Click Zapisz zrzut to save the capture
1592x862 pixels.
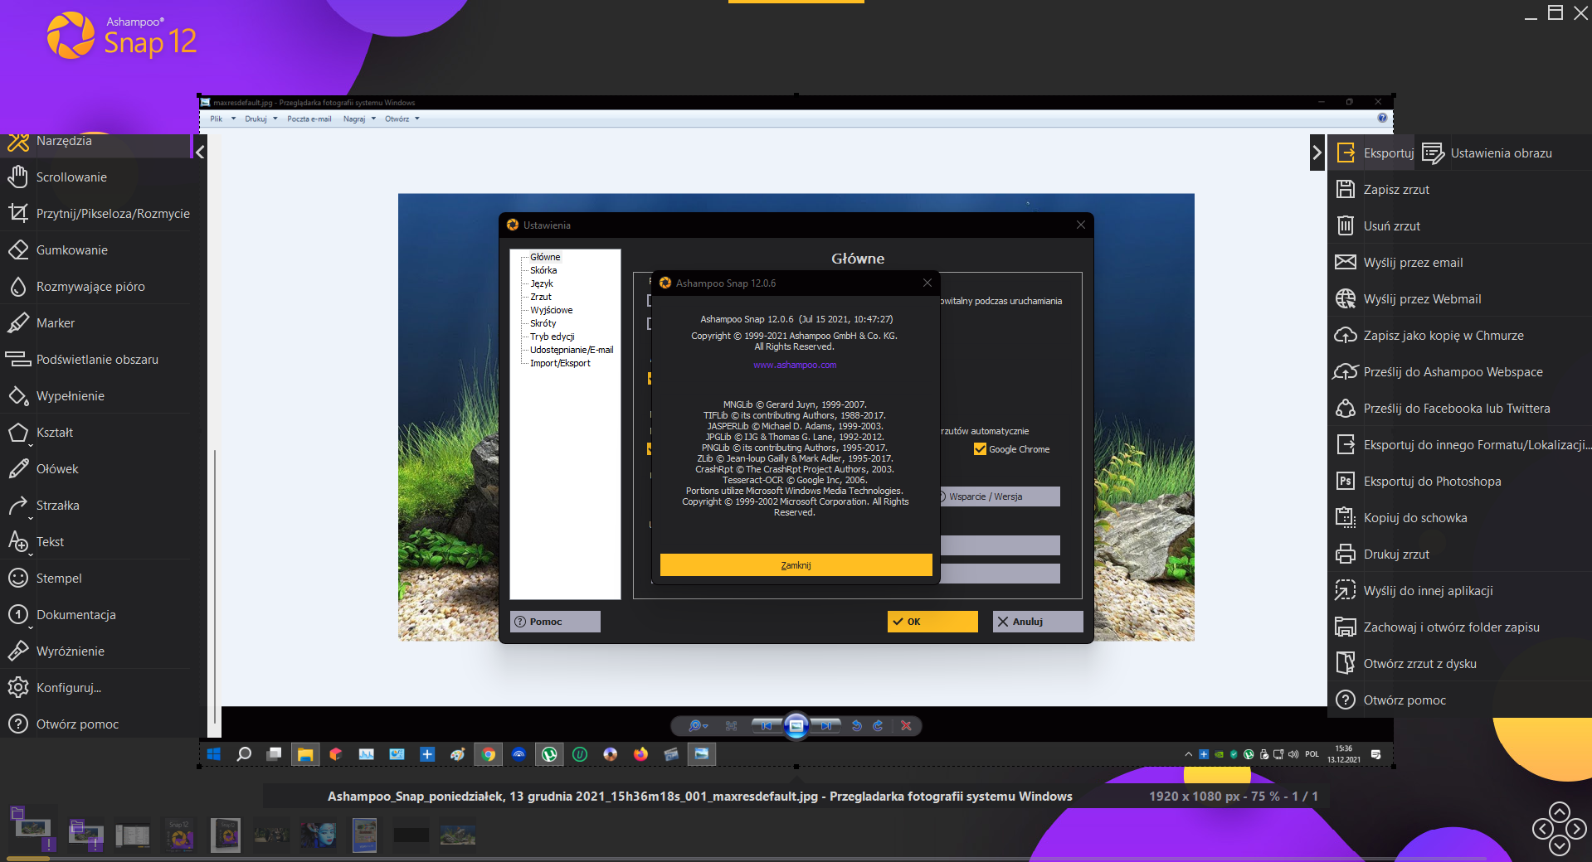1460,190
